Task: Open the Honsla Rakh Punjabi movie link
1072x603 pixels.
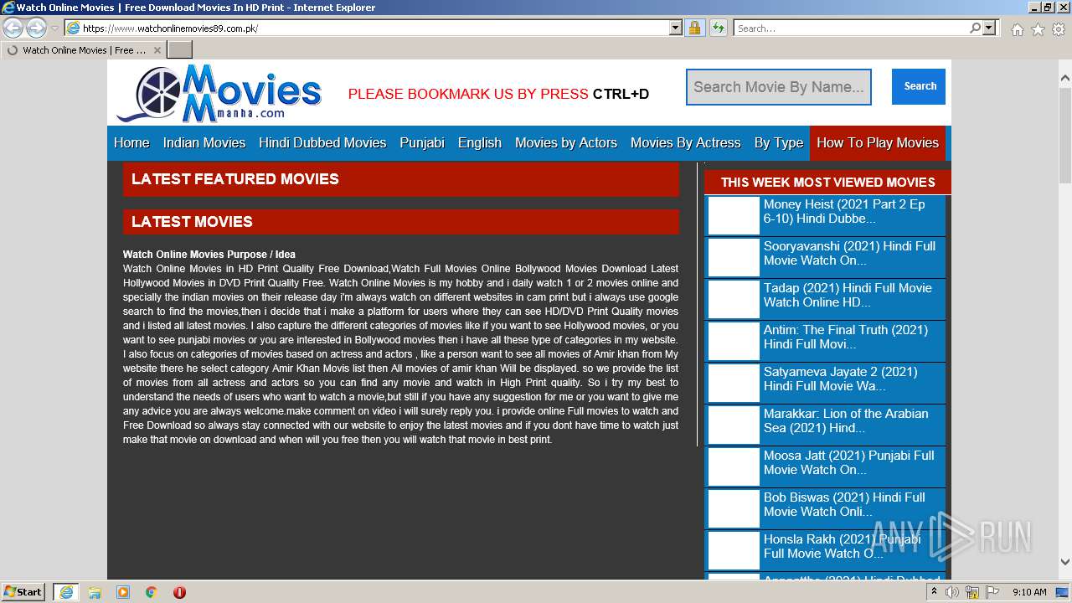Action: click(842, 546)
